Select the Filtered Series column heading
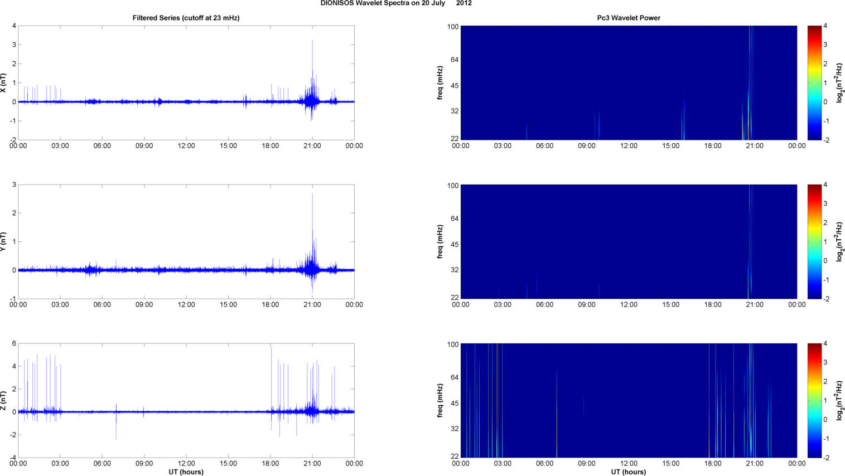This screenshot has height=476, width=845. pos(186,18)
